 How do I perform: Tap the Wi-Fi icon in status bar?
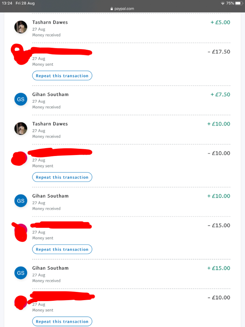pos(223,3)
